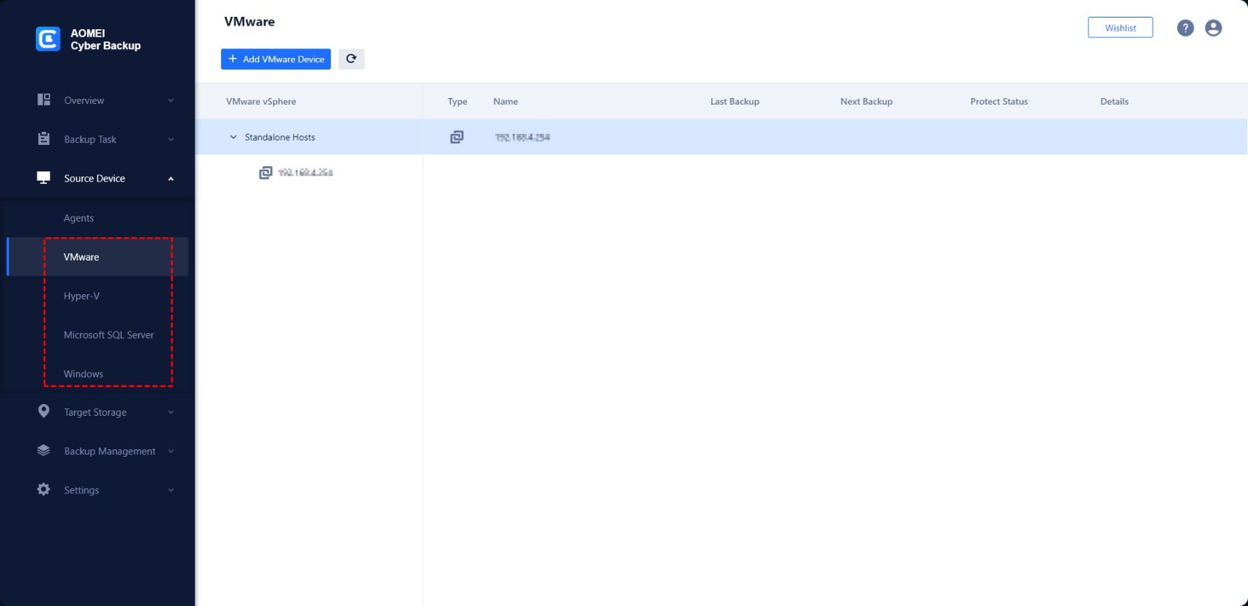Select Microsoft SQL Server in sidebar
This screenshot has height=606, width=1248.
point(108,334)
